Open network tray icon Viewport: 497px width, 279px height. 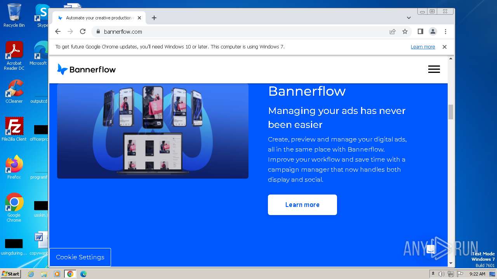451,274
